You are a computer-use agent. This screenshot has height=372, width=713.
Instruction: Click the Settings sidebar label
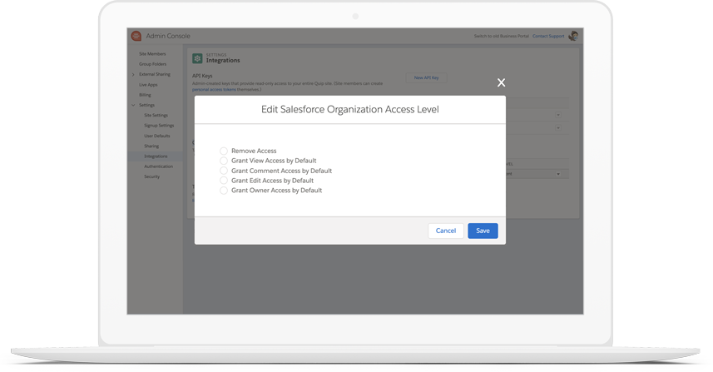point(147,105)
